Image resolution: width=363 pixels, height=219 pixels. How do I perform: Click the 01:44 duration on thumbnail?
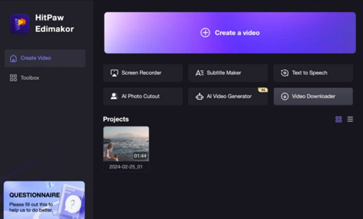click(140, 156)
